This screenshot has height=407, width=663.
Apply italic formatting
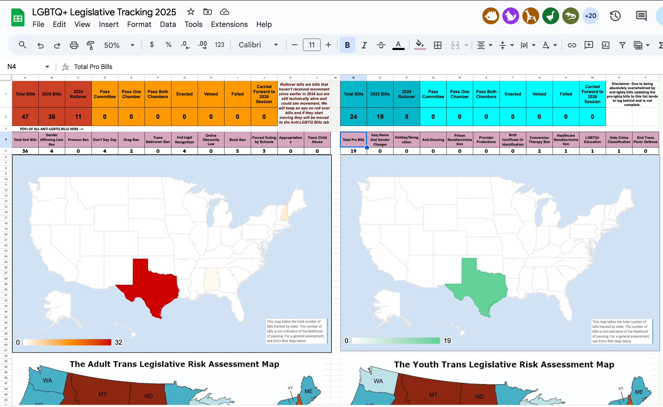(x=364, y=45)
